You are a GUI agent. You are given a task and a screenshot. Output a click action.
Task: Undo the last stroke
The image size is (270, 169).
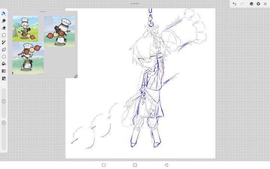(x=234, y=4)
